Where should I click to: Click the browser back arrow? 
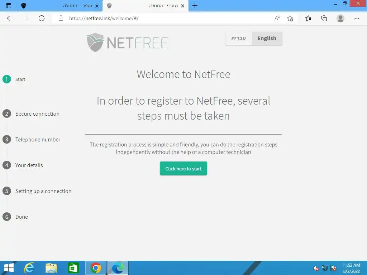pyautogui.click(x=10, y=18)
